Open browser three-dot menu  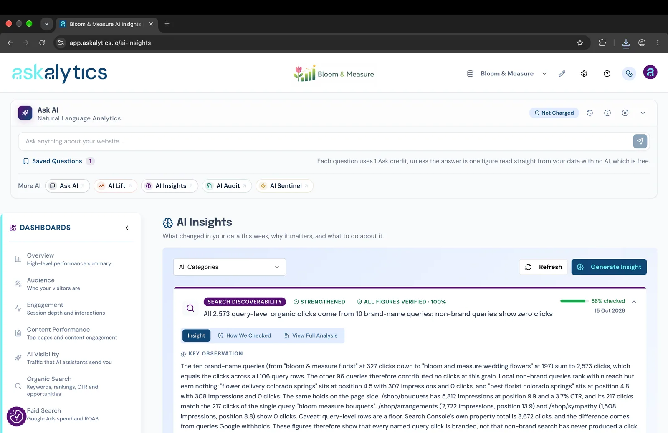tap(658, 43)
